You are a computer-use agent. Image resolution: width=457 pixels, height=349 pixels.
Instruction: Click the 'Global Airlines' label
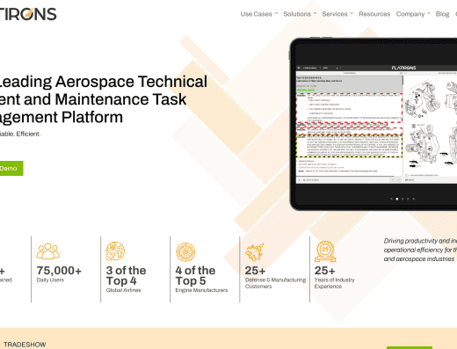(123, 290)
